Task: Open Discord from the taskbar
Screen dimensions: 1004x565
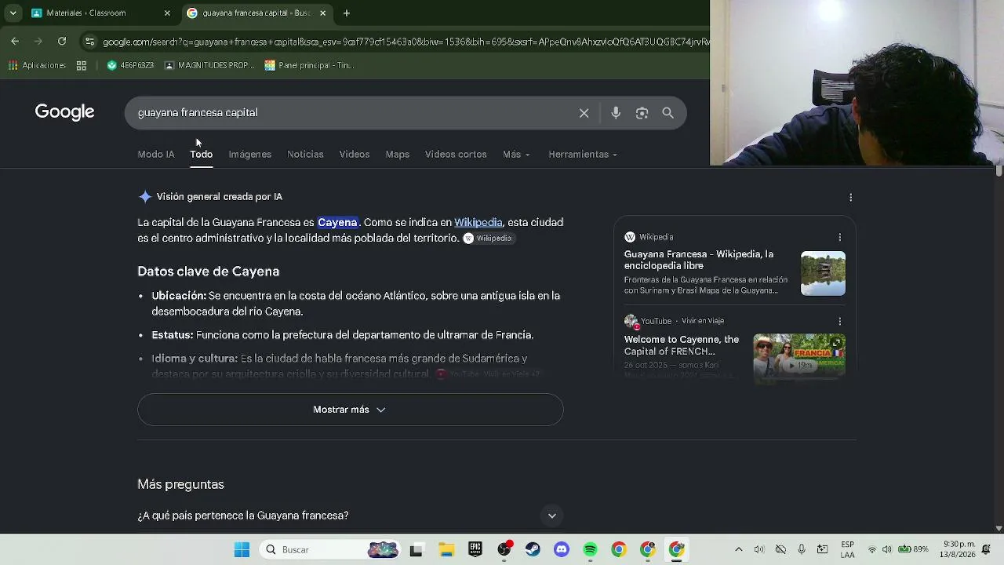Action: coord(562,550)
